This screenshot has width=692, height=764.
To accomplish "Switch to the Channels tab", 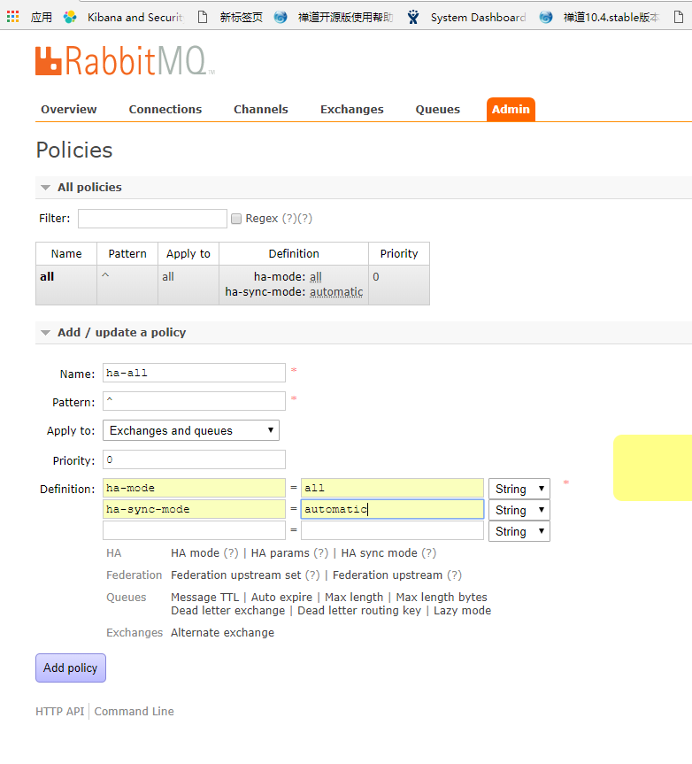I will click(260, 109).
